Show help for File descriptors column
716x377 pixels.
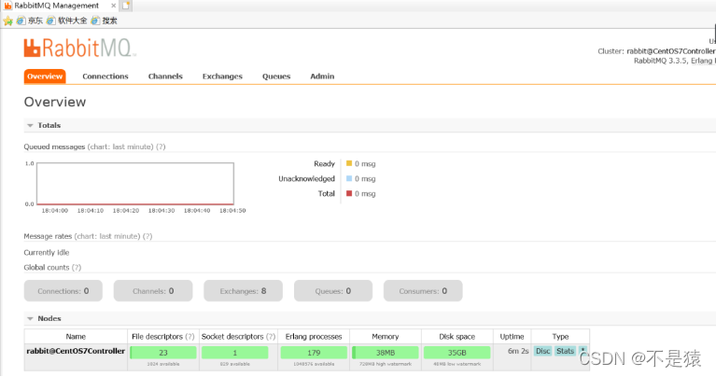tap(190, 336)
